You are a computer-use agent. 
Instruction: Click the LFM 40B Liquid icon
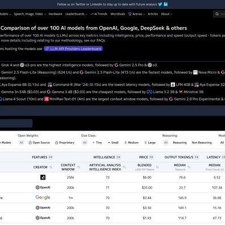click(173, 85)
